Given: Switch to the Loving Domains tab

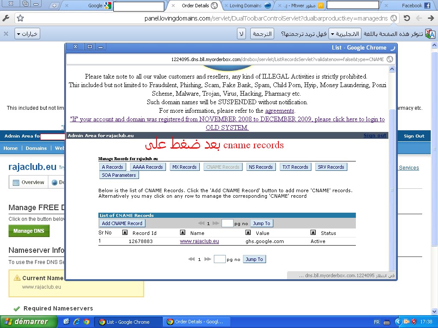Looking at the screenshot, I should tap(248, 5).
